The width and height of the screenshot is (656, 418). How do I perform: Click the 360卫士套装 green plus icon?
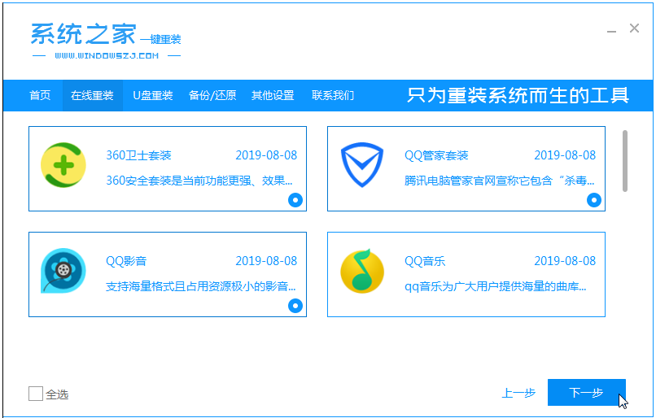[63, 165]
